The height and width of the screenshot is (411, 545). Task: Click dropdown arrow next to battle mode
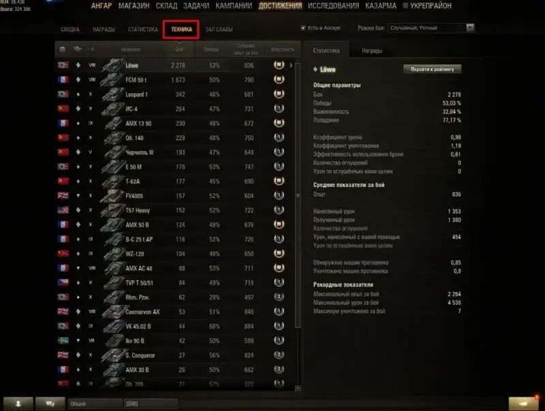pos(470,28)
